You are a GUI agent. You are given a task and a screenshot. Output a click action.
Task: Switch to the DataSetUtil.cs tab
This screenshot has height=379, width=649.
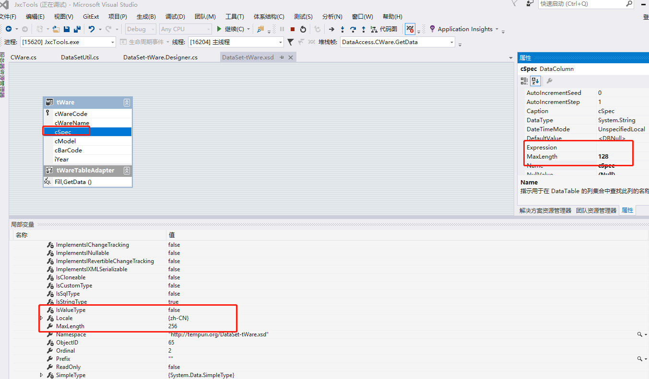click(80, 57)
